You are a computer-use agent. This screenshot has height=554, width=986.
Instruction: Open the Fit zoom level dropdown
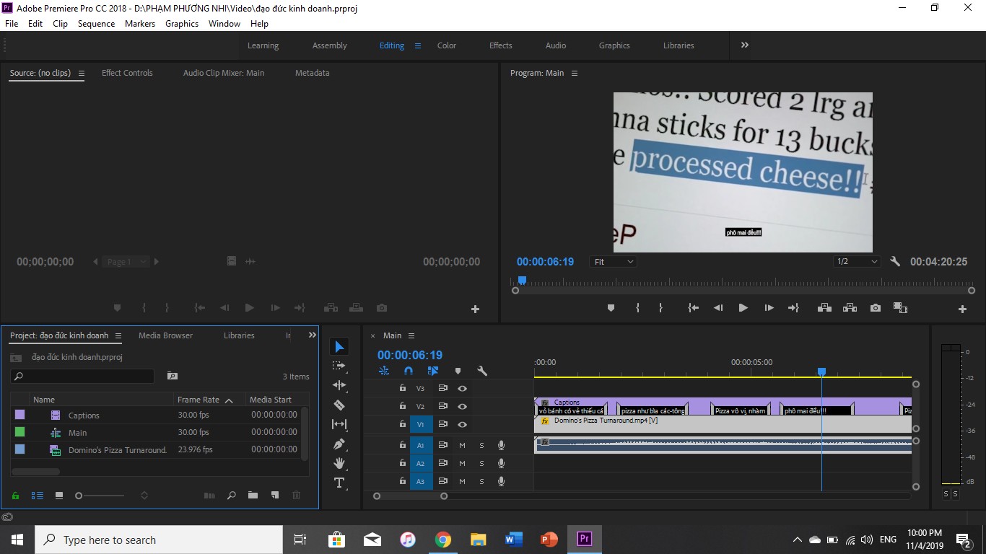pos(614,262)
